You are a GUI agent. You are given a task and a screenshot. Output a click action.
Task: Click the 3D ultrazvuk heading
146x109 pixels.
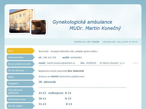pyautogui.click(x=47, y=82)
